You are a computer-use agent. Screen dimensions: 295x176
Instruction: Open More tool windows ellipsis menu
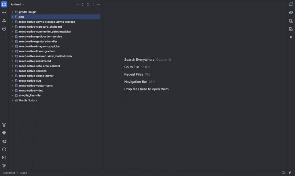click(4, 37)
